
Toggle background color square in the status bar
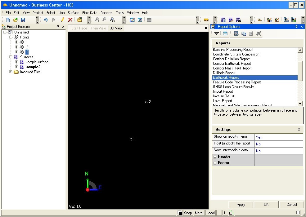click(x=180, y=213)
